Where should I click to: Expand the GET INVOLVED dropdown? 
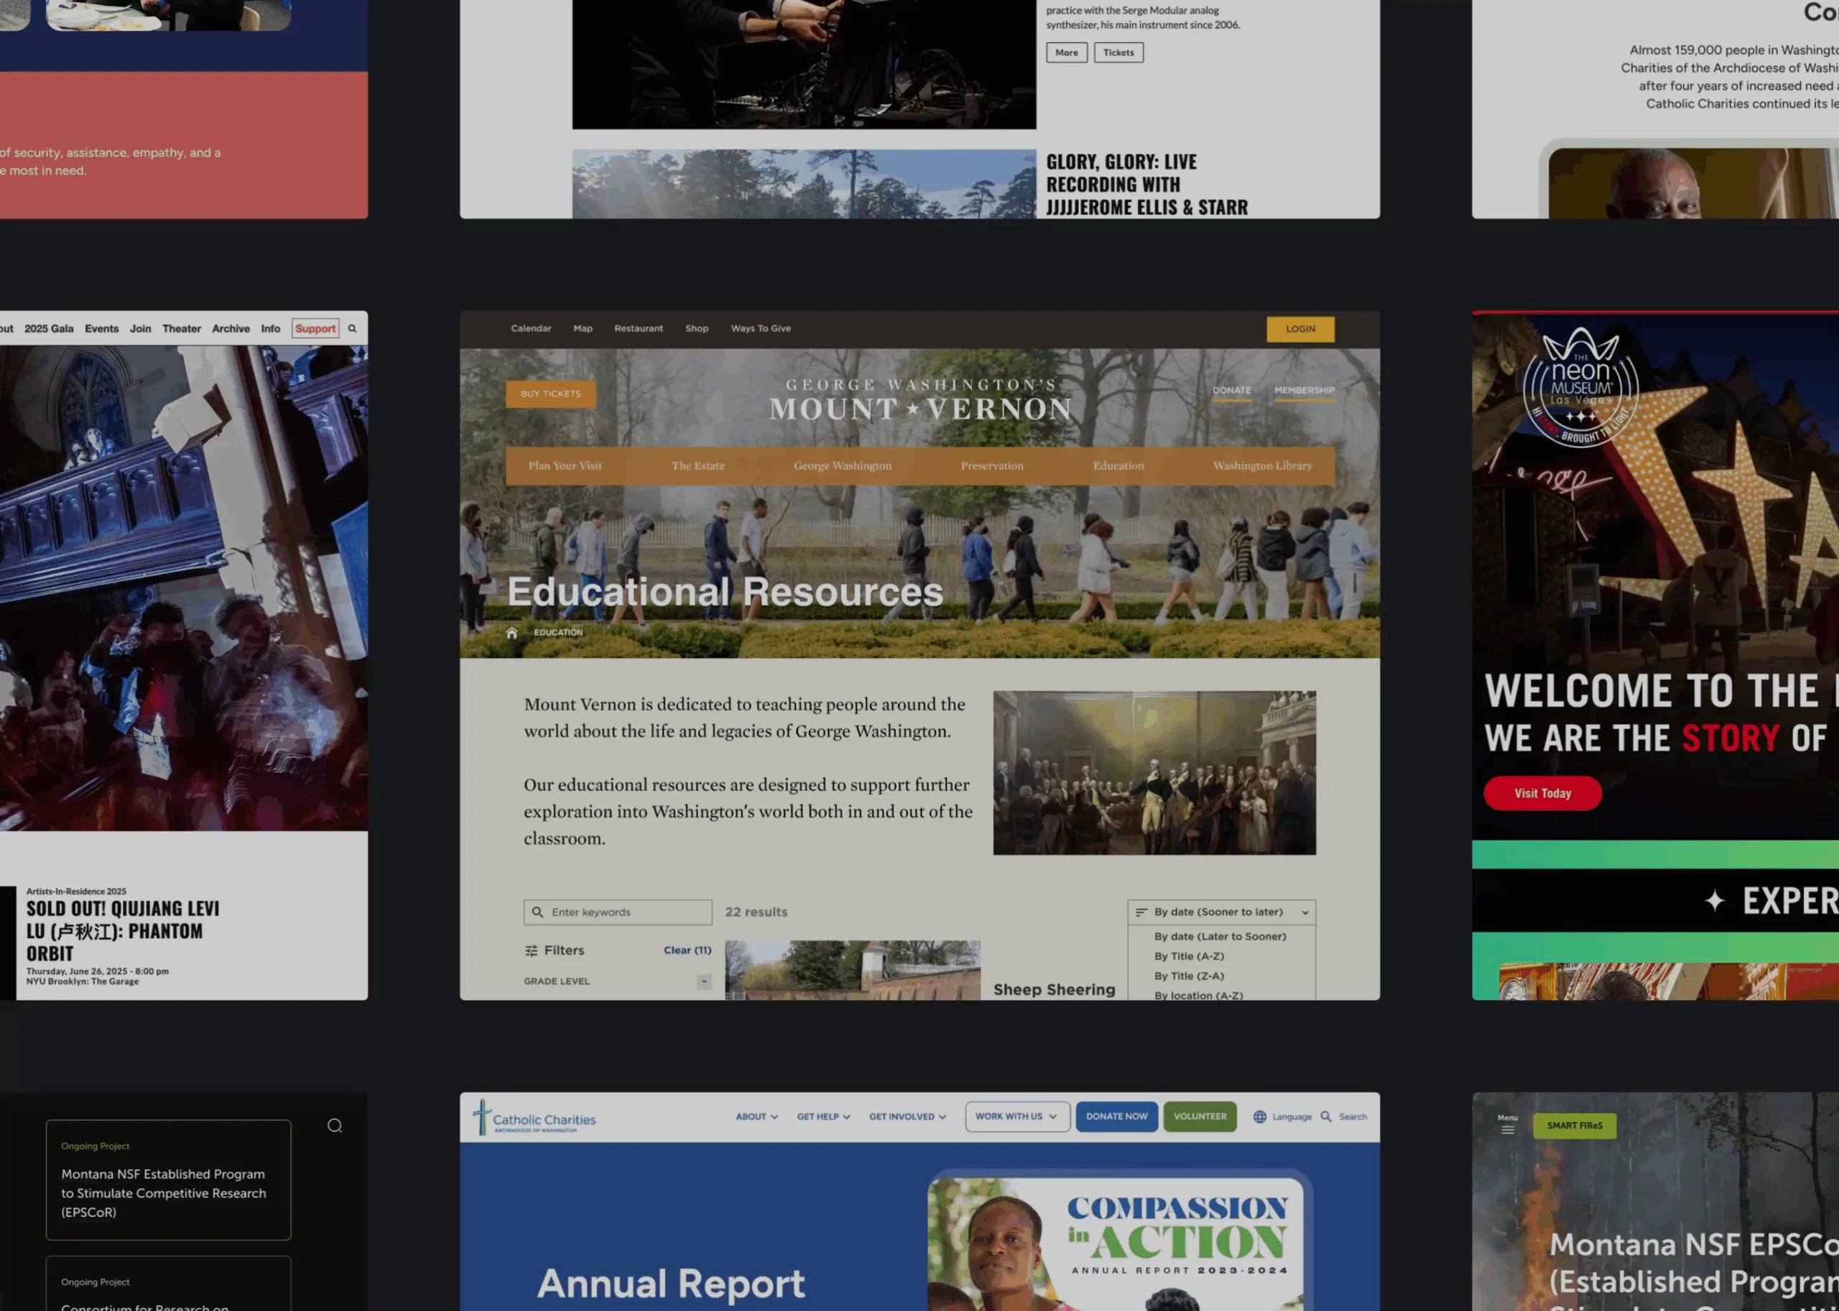907,1117
